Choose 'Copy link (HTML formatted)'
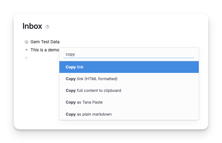The width and height of the screenshot is (222, 143). (92, 79)
